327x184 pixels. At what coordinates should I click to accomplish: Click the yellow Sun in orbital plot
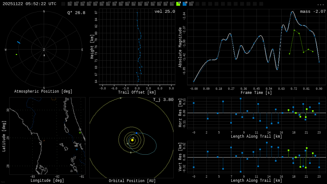[132, 140]
